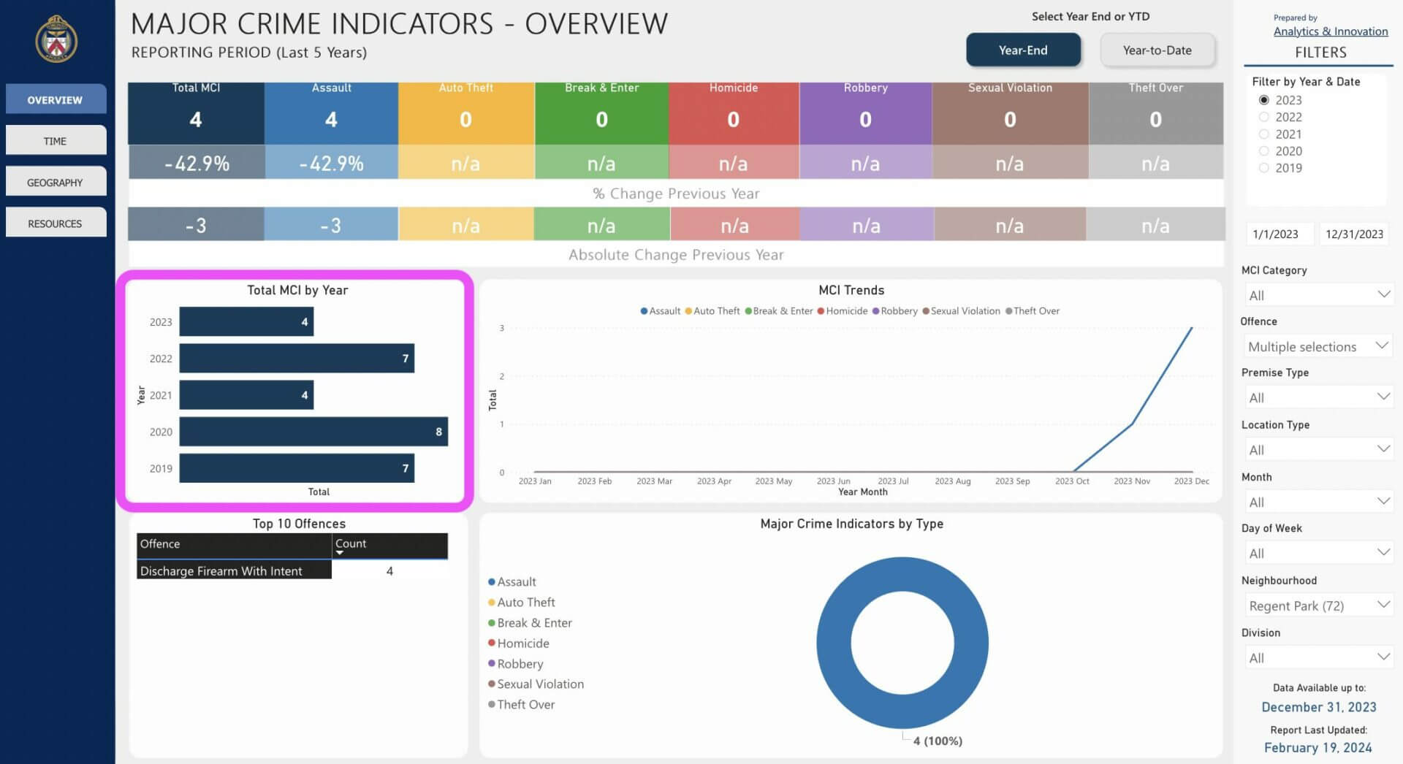The width and height of the screenshot is (1403, 764).
Task: Click Auto Theft legend dot in donut chart
Action: pos(492,603)
